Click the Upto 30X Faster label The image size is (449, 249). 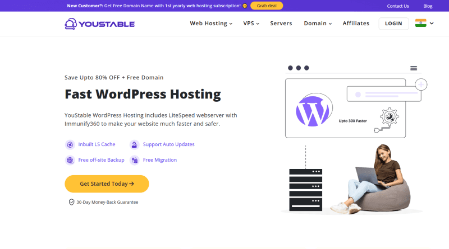[x=352, y=121]
